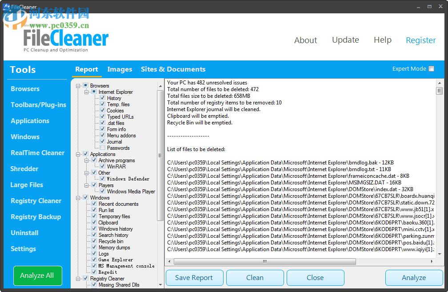The height and width of the screenshot is (292, 448).
Task: Uncheck the Recycle bin cleaning option
Action: click(x=95, y=241)
